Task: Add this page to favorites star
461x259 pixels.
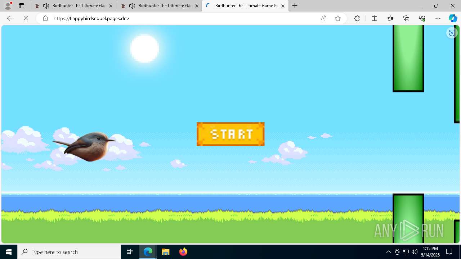Action: 338,18
